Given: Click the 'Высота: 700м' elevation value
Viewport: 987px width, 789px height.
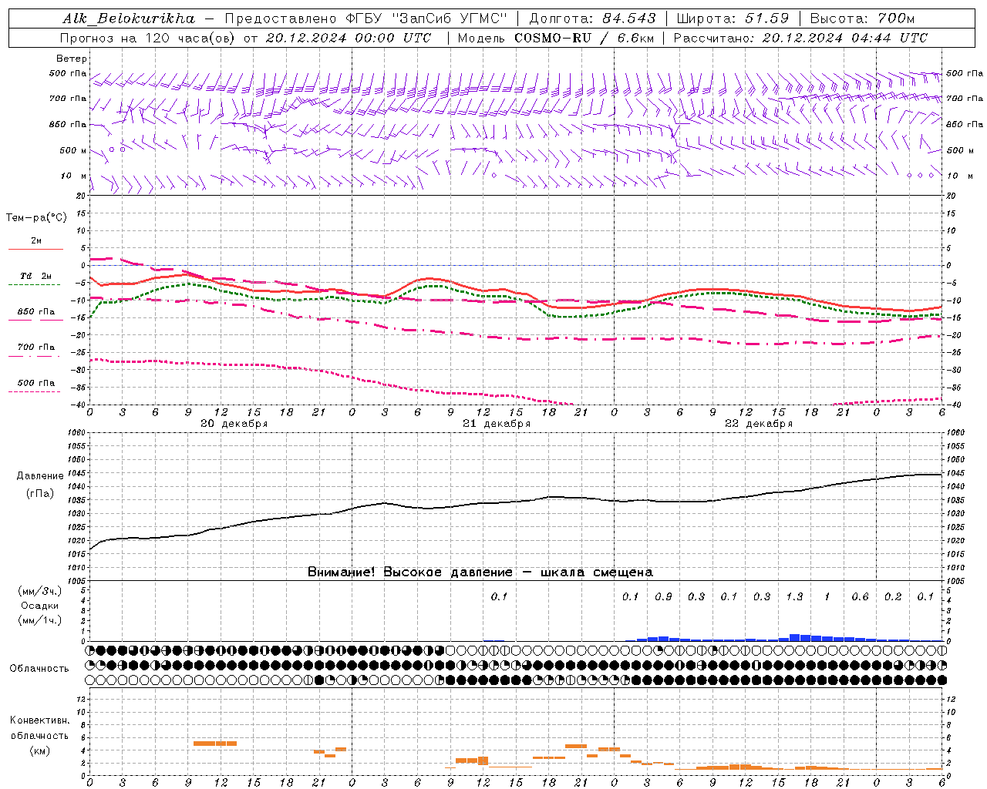Looking at the screenshot, I should 862,18.
